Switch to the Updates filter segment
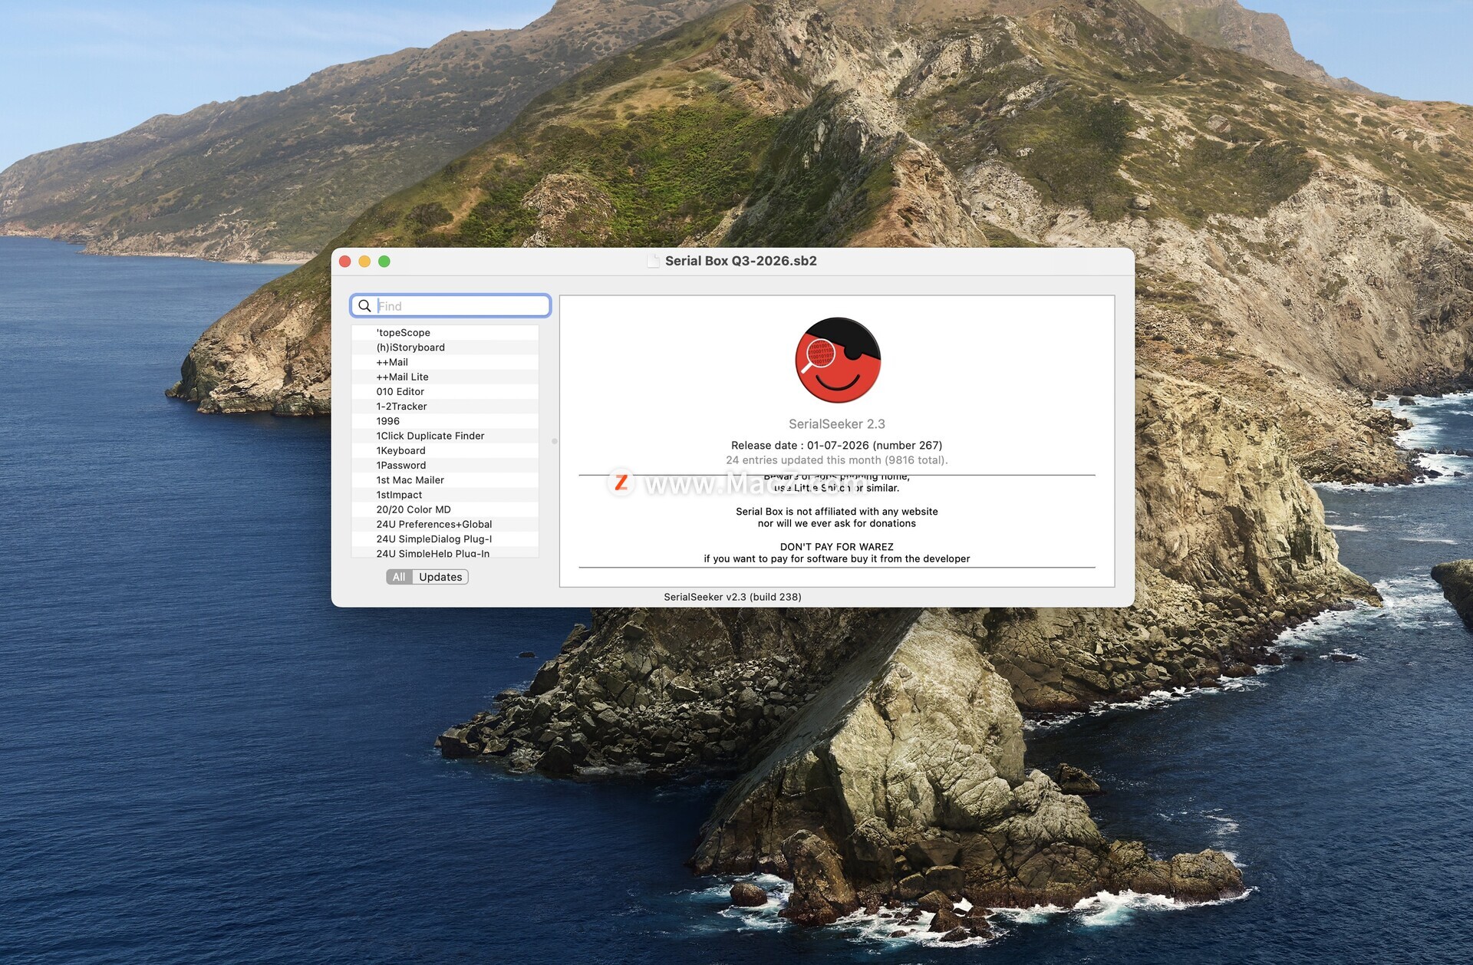 (x=440, y=577)
